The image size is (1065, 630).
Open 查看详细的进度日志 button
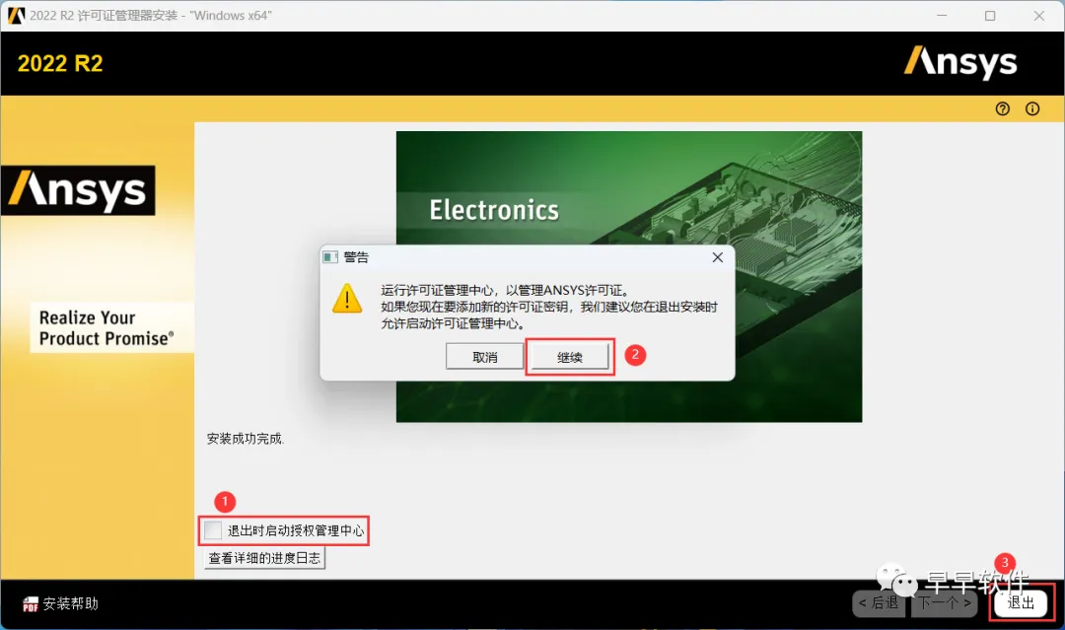(x=264, y=558)
